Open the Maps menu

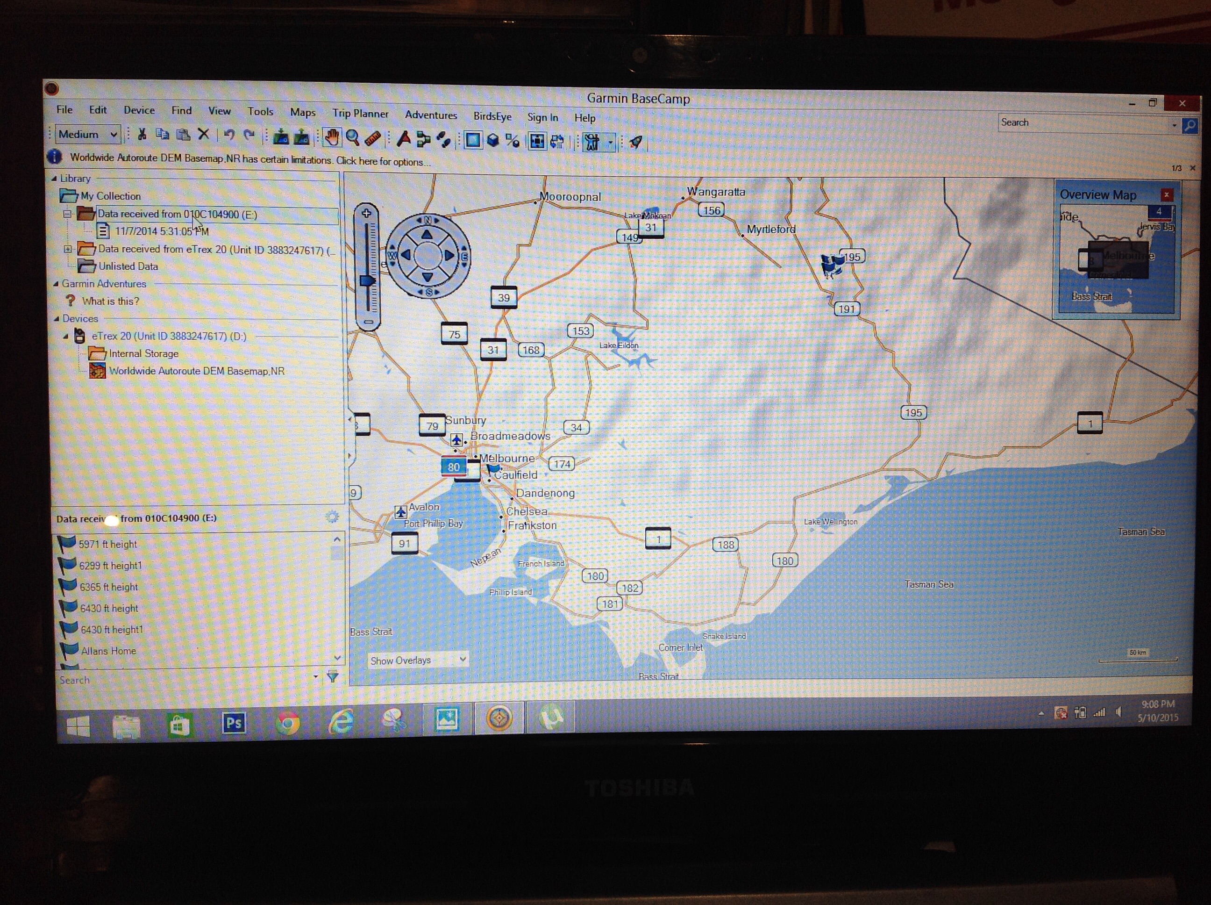(303, 112)
